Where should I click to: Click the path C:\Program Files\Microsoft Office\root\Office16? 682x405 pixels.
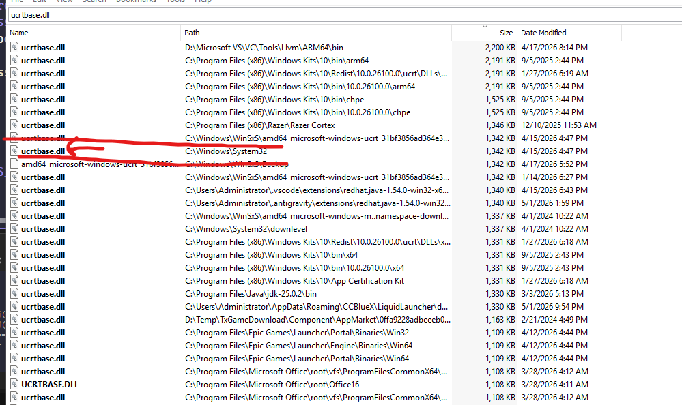point(272,384)
